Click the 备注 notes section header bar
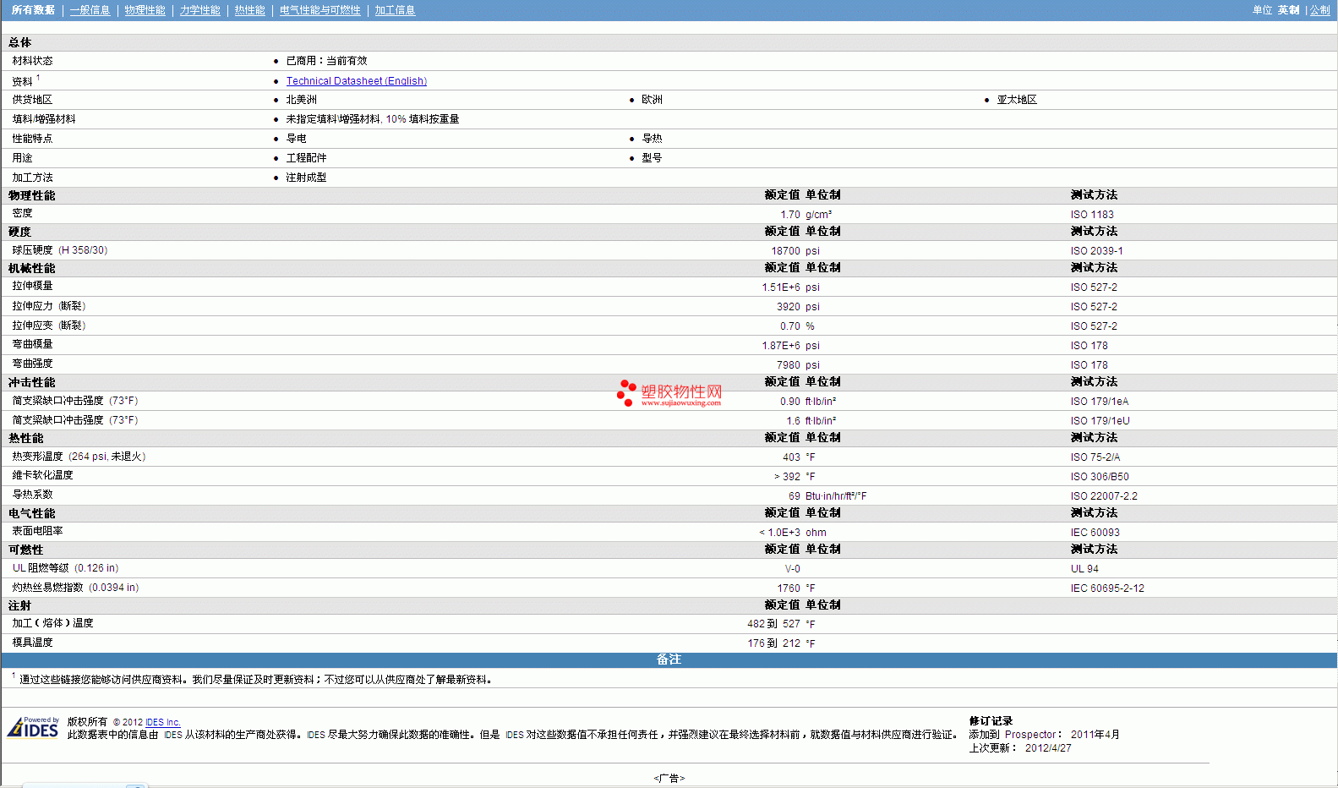Screen dimensions: 1338x788 (x=669, y=659)
